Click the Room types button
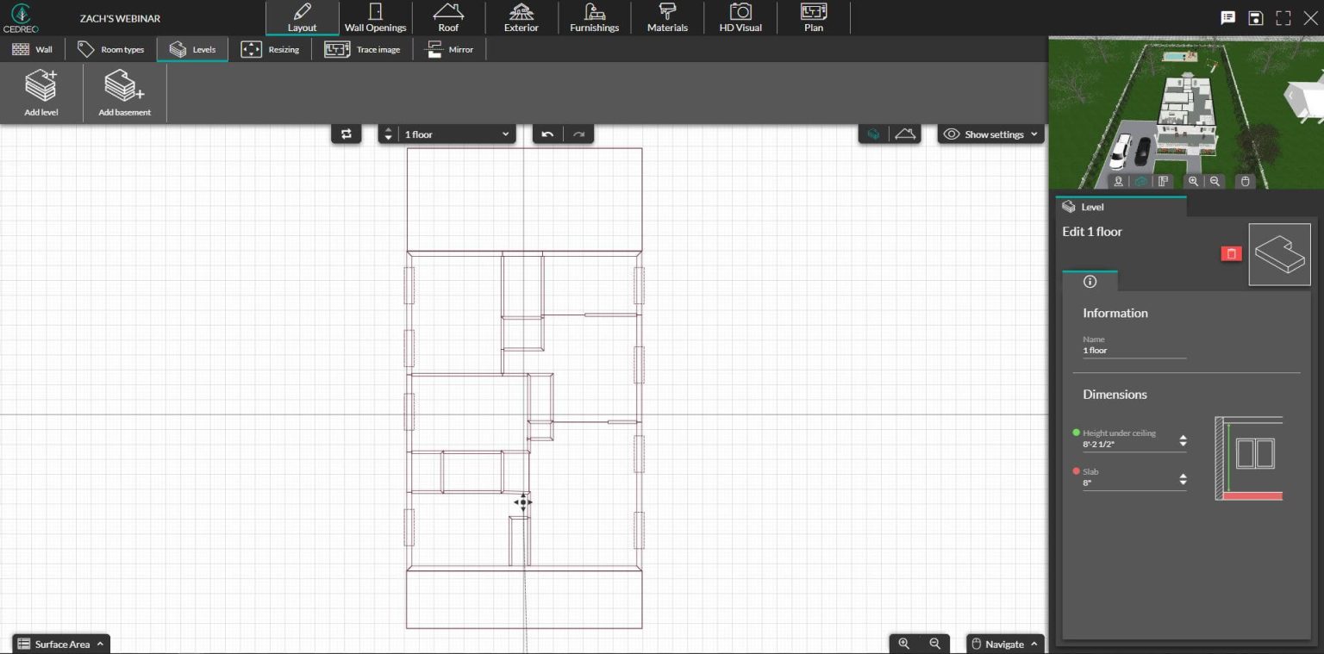 [x=110, y=49]
